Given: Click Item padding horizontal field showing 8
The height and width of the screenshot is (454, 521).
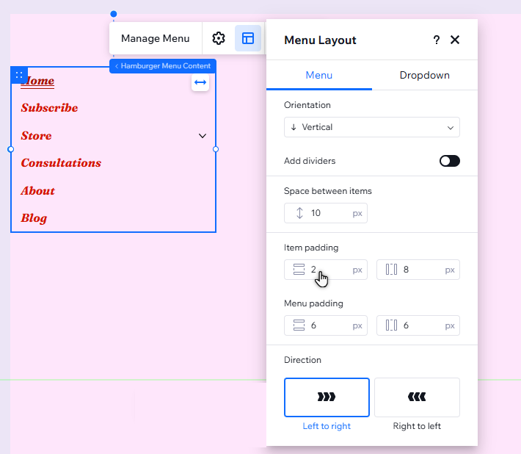Looking at the screenshot, I should coord(418,270).
